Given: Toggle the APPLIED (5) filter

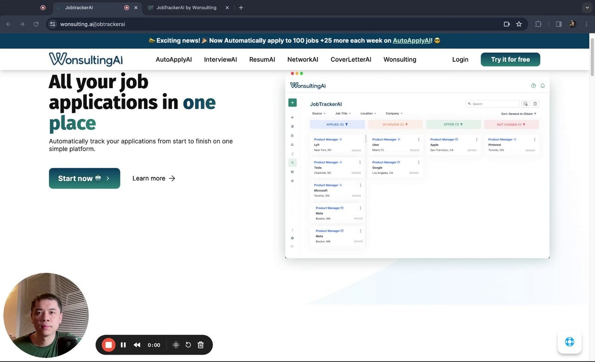Looking at the screenshot, I should point(337,124).
